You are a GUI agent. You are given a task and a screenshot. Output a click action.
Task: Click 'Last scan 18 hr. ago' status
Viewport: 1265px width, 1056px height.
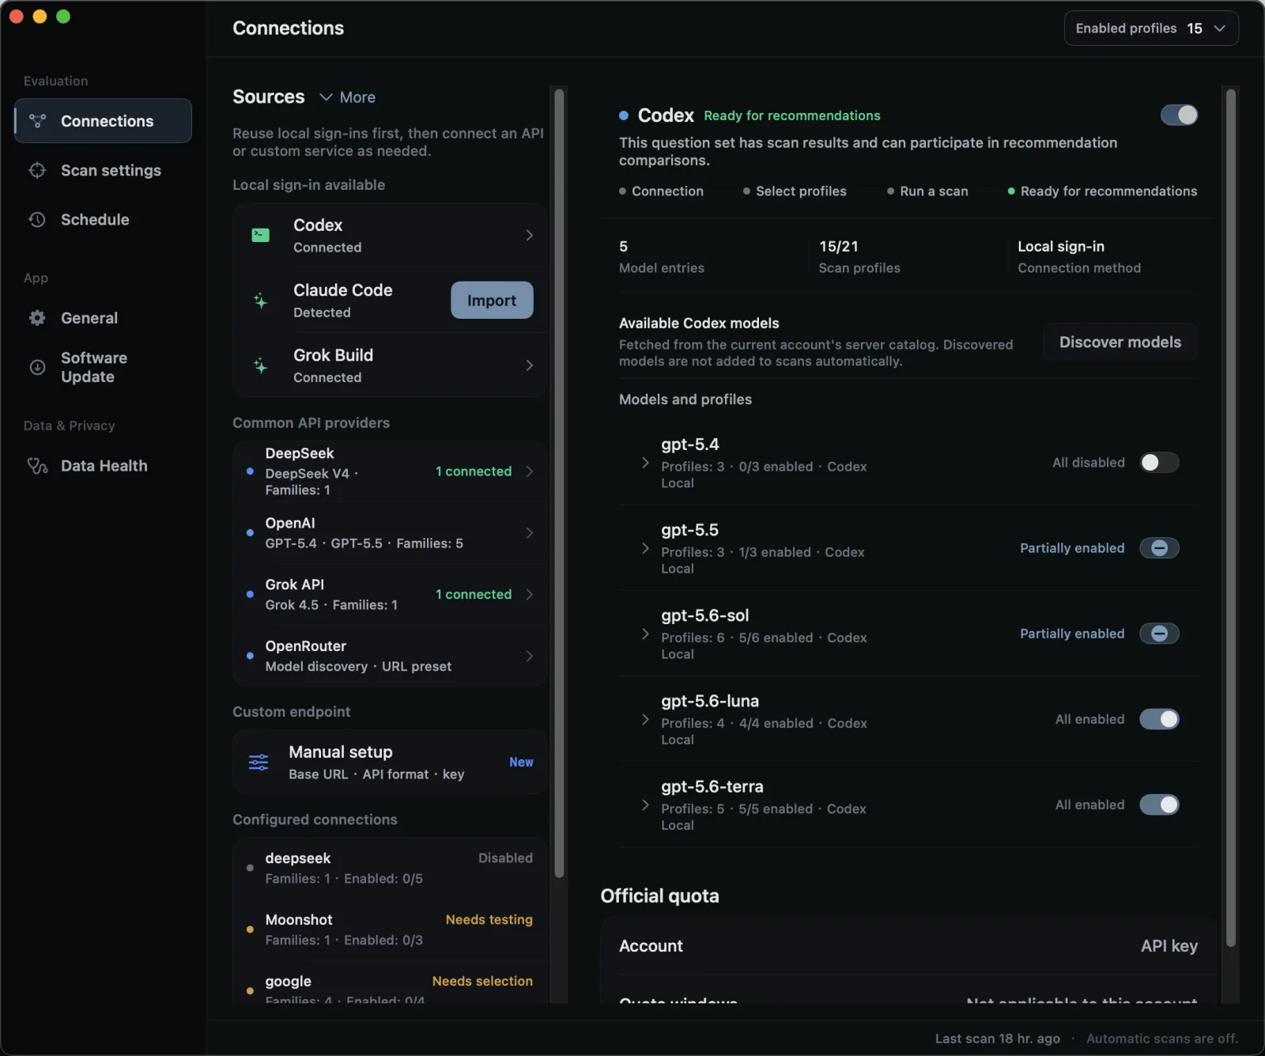(998, 1039)
